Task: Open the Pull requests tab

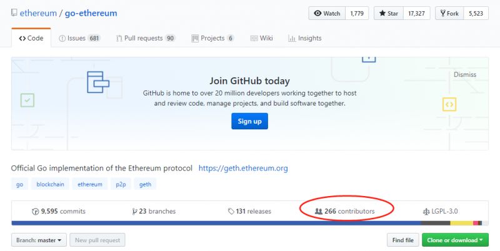Action: click(x=146, y=38)
